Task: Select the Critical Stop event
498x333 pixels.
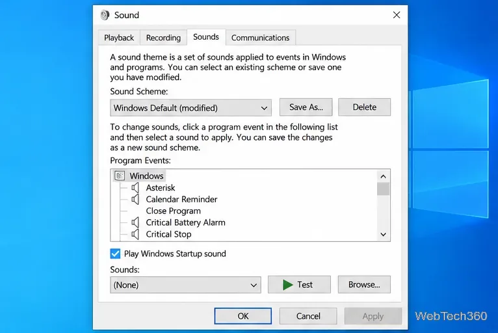Action: click(x=168, y=234)
